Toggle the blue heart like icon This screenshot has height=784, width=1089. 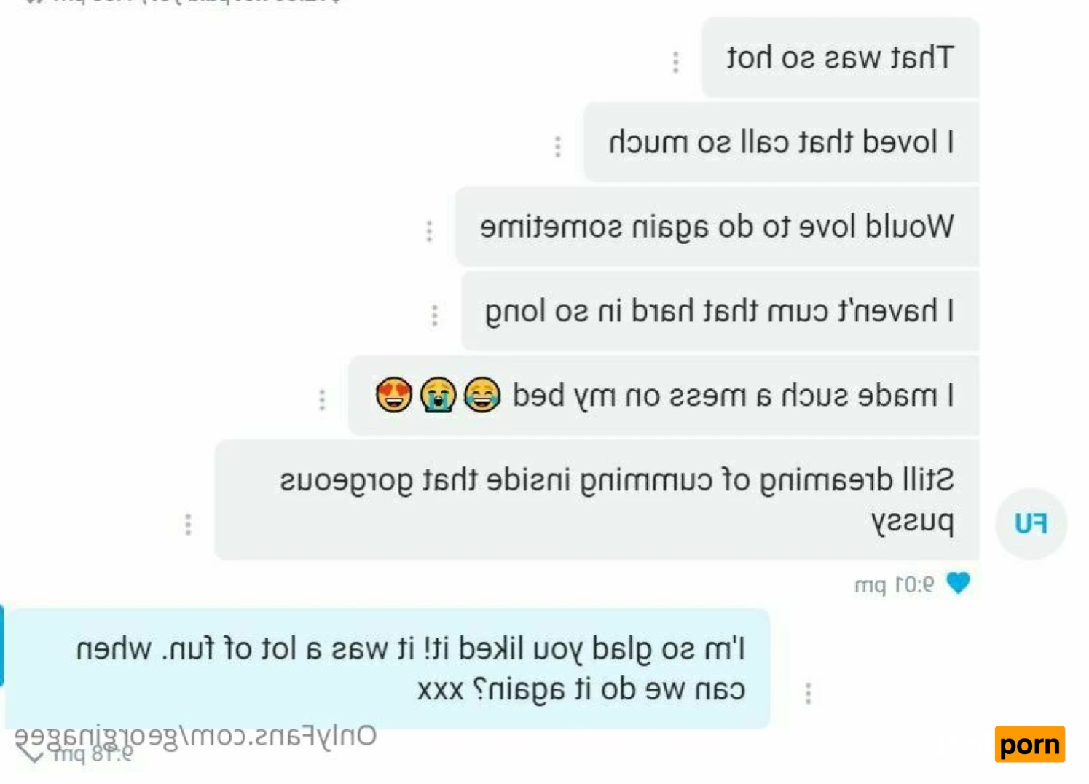coord(959,583)
